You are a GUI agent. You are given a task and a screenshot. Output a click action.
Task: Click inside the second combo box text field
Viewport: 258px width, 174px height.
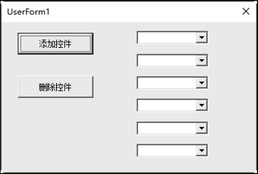coord(167,60)
